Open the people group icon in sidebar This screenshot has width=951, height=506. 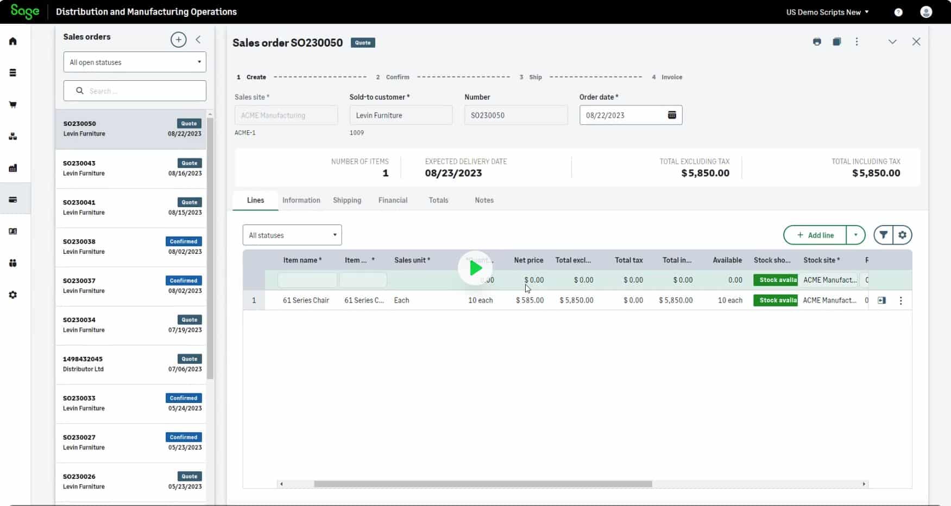click(x=13, y=263)
